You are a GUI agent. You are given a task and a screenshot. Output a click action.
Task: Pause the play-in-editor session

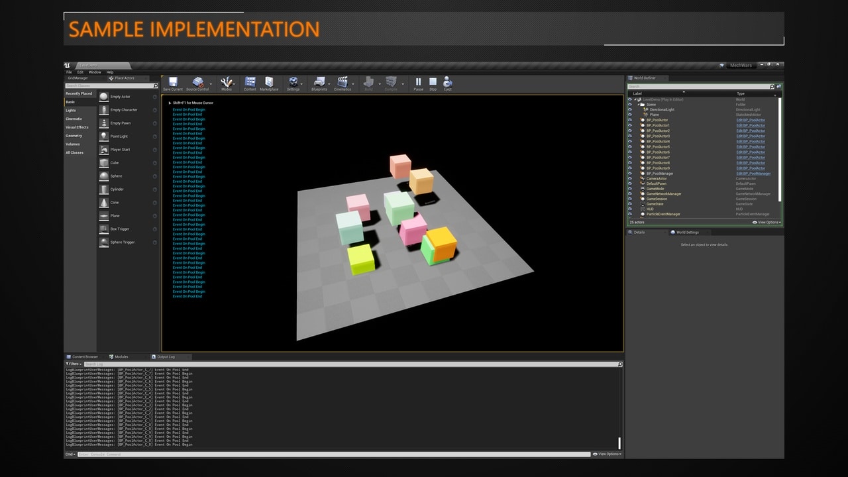[x=418, y=82]
